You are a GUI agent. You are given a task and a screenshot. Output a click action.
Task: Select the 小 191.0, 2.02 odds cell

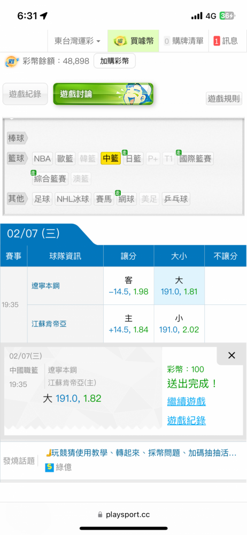(179, 324)
